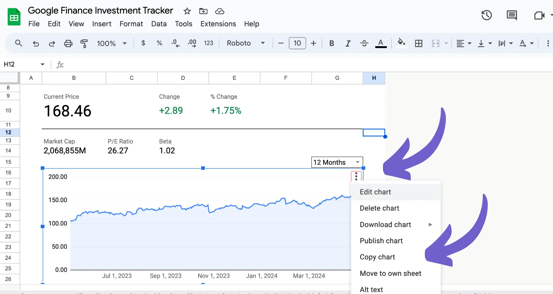
Task: Click the Current Price value 168.46
Action: tap(68, 111)
